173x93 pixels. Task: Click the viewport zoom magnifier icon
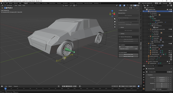coord(115,19)
